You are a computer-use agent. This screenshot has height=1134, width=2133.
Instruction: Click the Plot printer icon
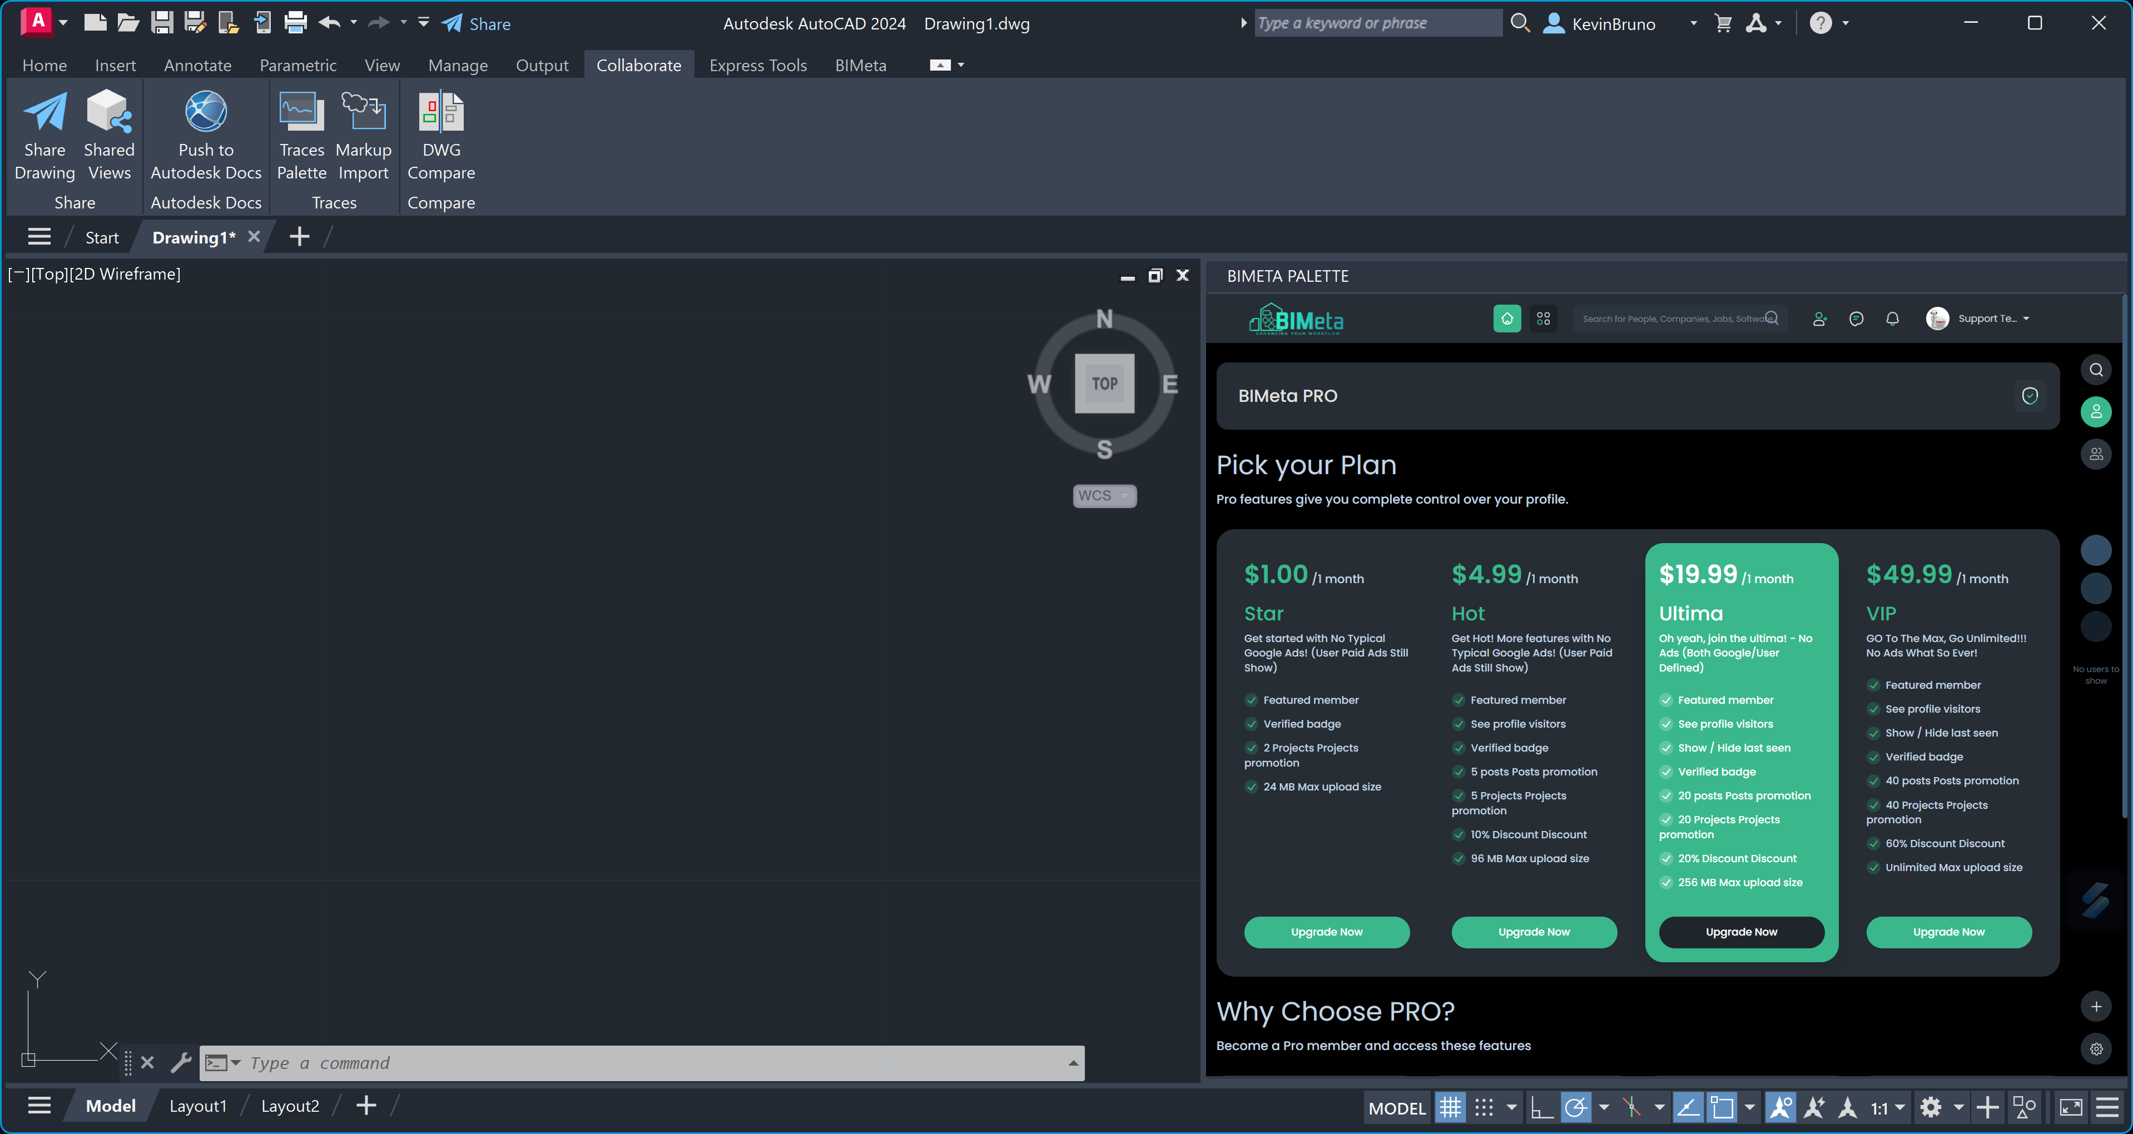coord(296,22)
